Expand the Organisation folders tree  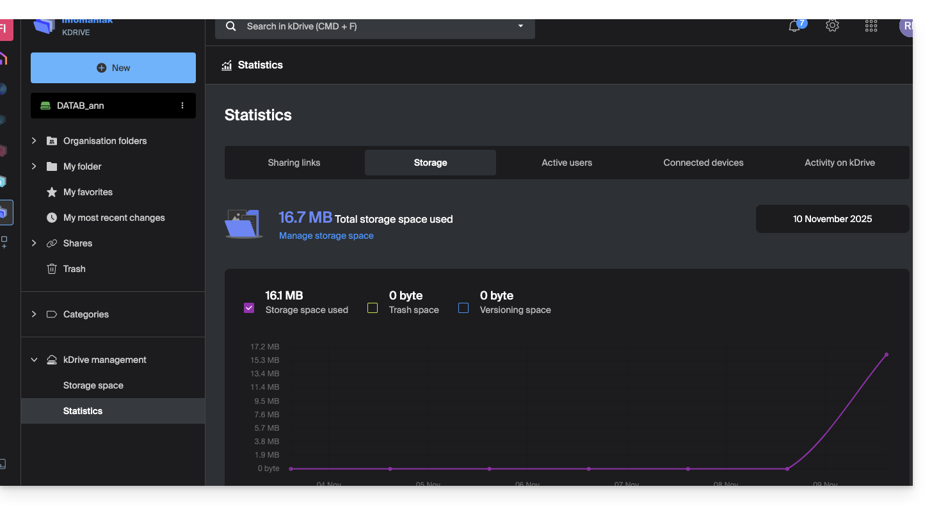pos(34,141)
